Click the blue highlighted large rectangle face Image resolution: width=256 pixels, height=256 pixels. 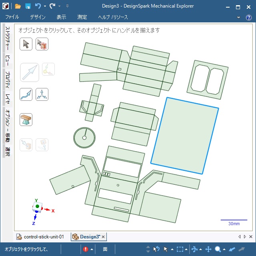[184, 136]
